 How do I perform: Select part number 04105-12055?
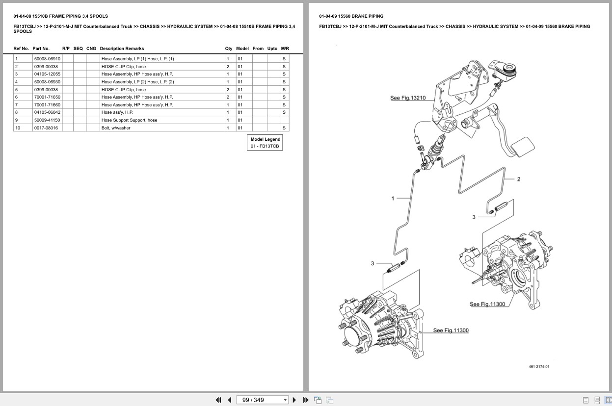click(47, 74)
